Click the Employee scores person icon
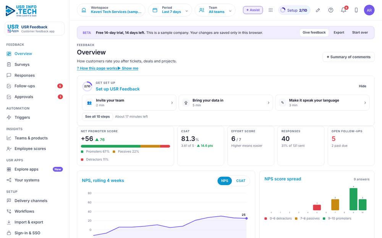The image size is (382, 238). 9,149
